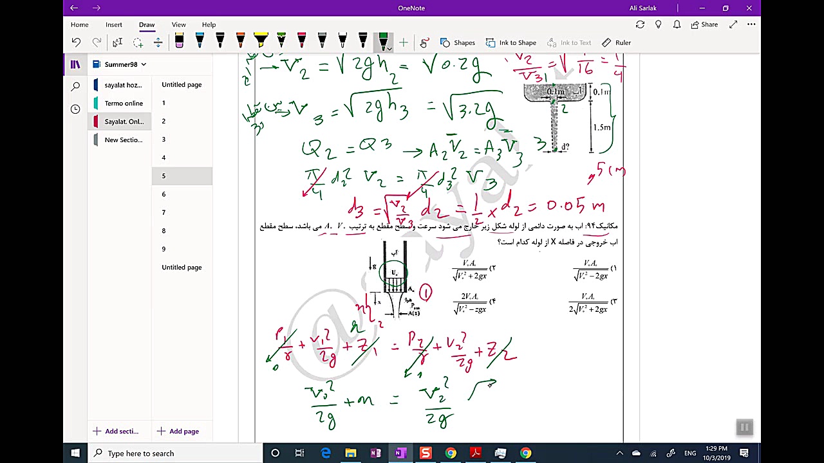Choose the light green highlighter pen
The width and height of the screenshot is (824, 463).
pos(281,42)
